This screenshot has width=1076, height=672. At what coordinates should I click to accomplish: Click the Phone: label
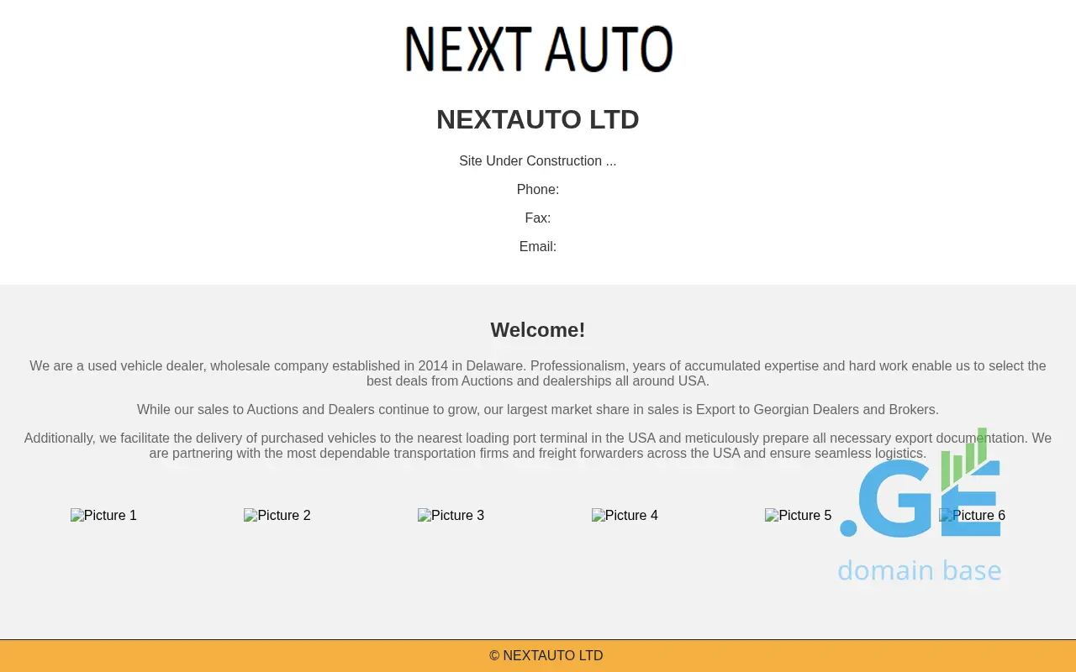[538, 190]
